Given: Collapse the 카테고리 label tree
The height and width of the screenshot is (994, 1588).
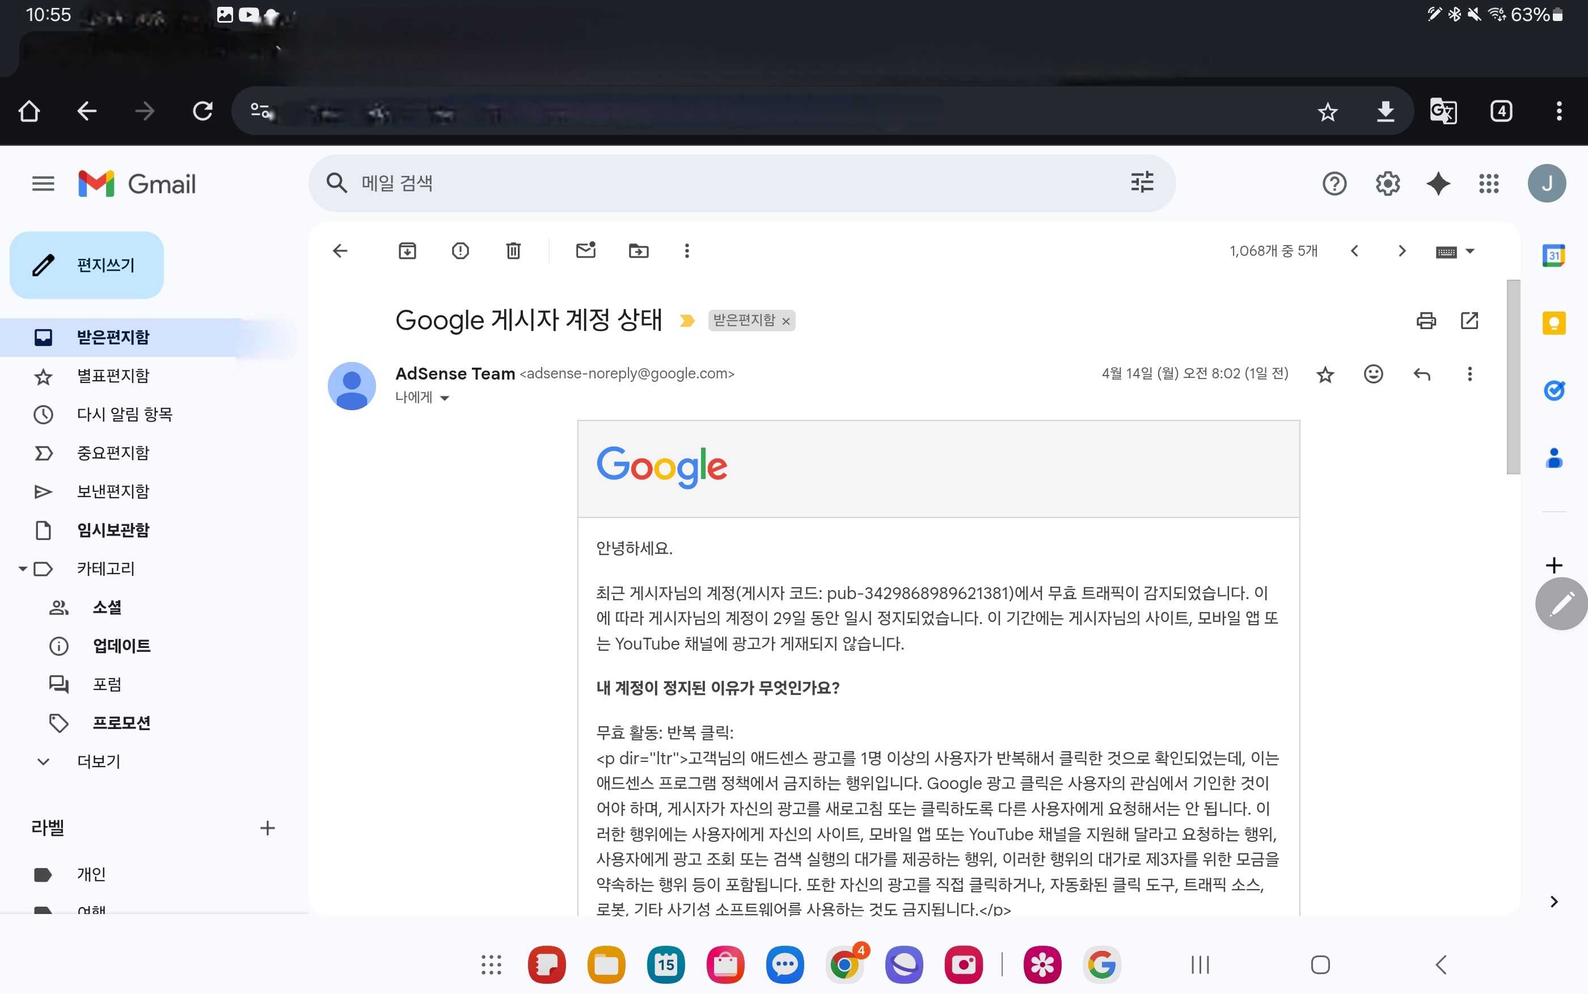Looking at the screenshot, I should (x=22, y=568).
